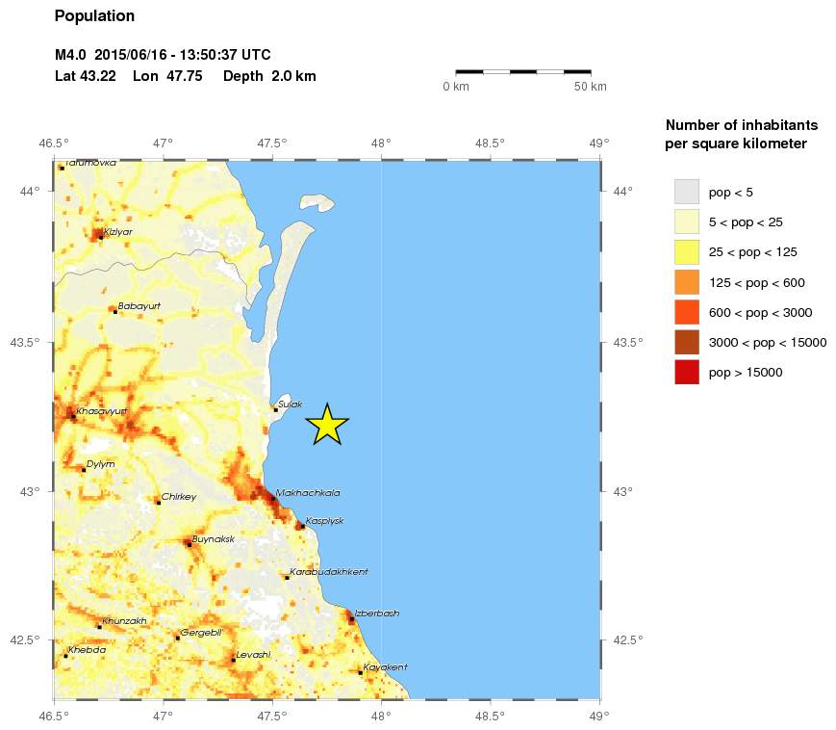This screenshot has height=730, width=836.
Task: Click the '3000 < pop < 15000' brown swatch
Action: pos(686,342)
